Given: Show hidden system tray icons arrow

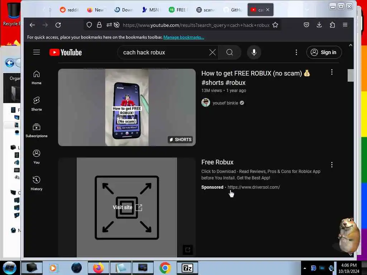Looking at the screenshot, I should [x=305, y=268].
